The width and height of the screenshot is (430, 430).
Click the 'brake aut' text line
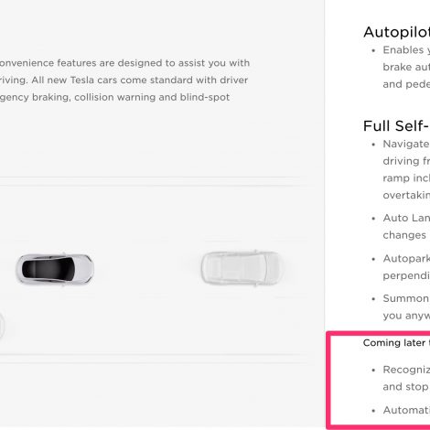[406, 67]
